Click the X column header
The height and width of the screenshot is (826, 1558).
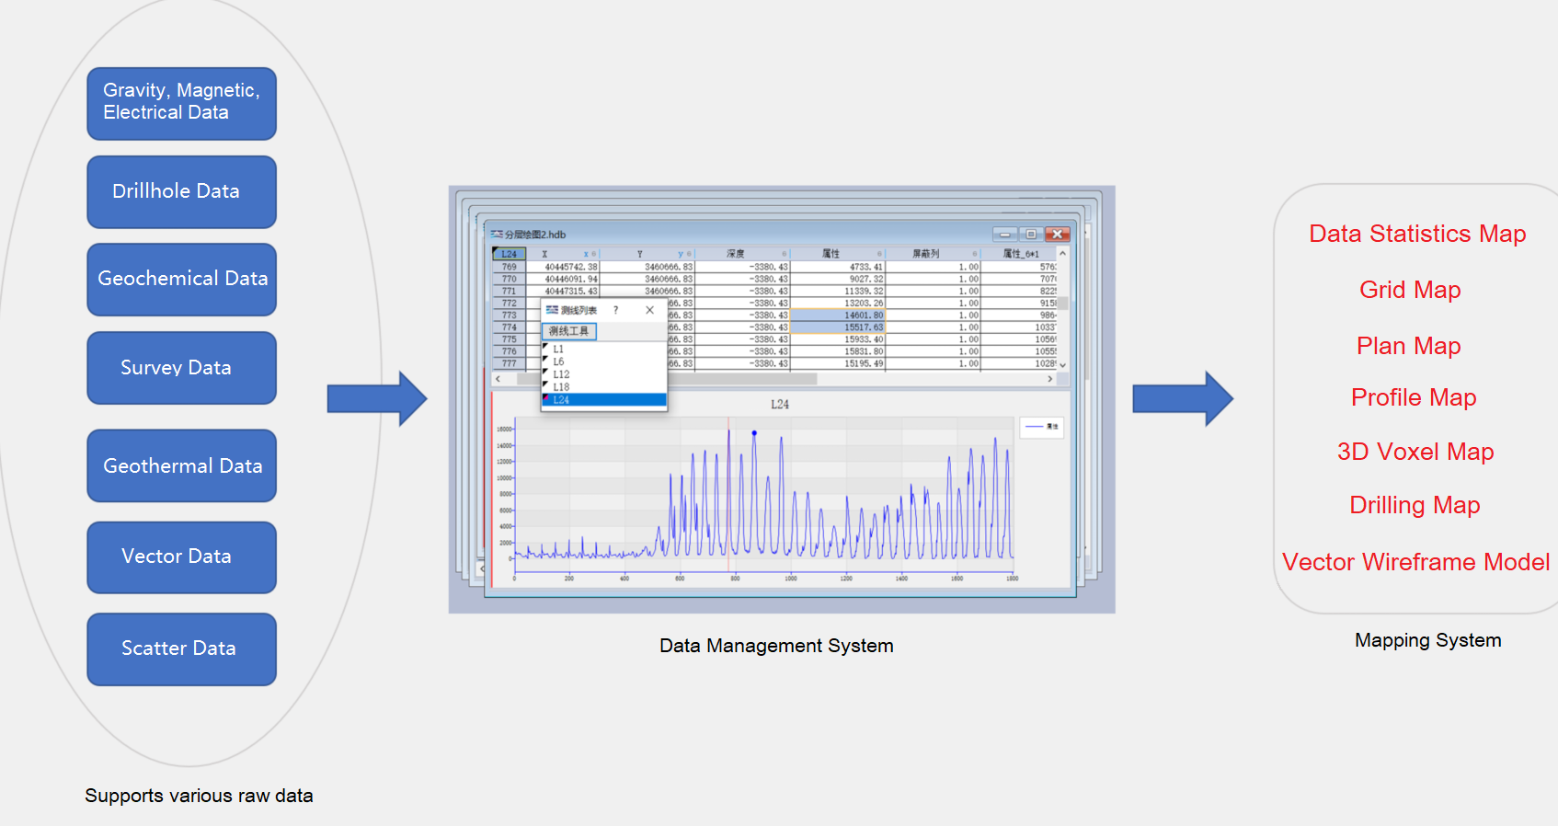[562, 254]
